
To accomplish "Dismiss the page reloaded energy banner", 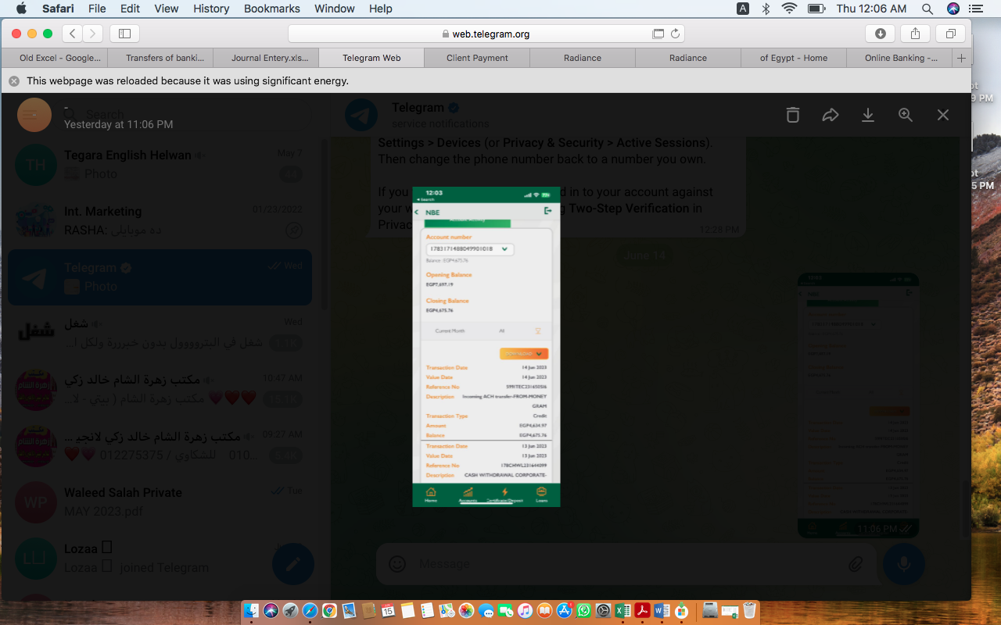I will click(14, 80).
